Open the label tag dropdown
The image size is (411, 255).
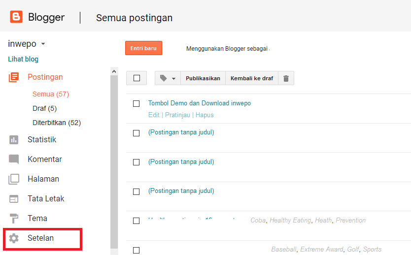[x=168, y=78]
